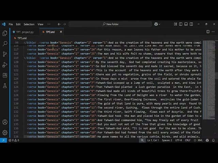
Task: Open the Extensions view
Action: [x=5, y=75]
